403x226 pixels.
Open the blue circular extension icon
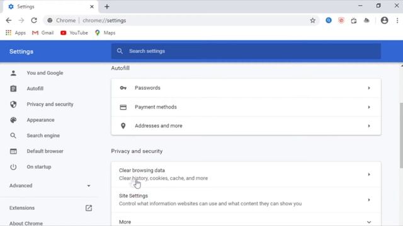click(x=329, y=20)
